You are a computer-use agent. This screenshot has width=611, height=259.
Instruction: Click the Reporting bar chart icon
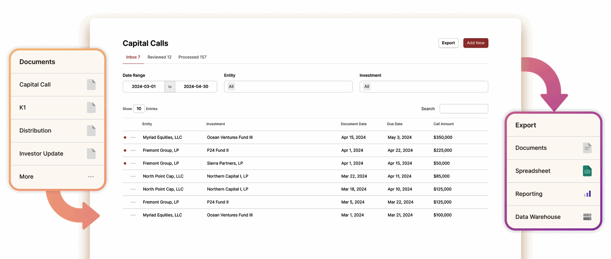point(587,194)
